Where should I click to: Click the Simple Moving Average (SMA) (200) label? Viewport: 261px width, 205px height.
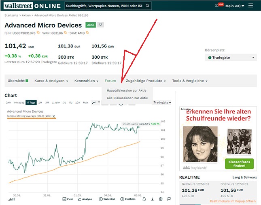[29, 116]
